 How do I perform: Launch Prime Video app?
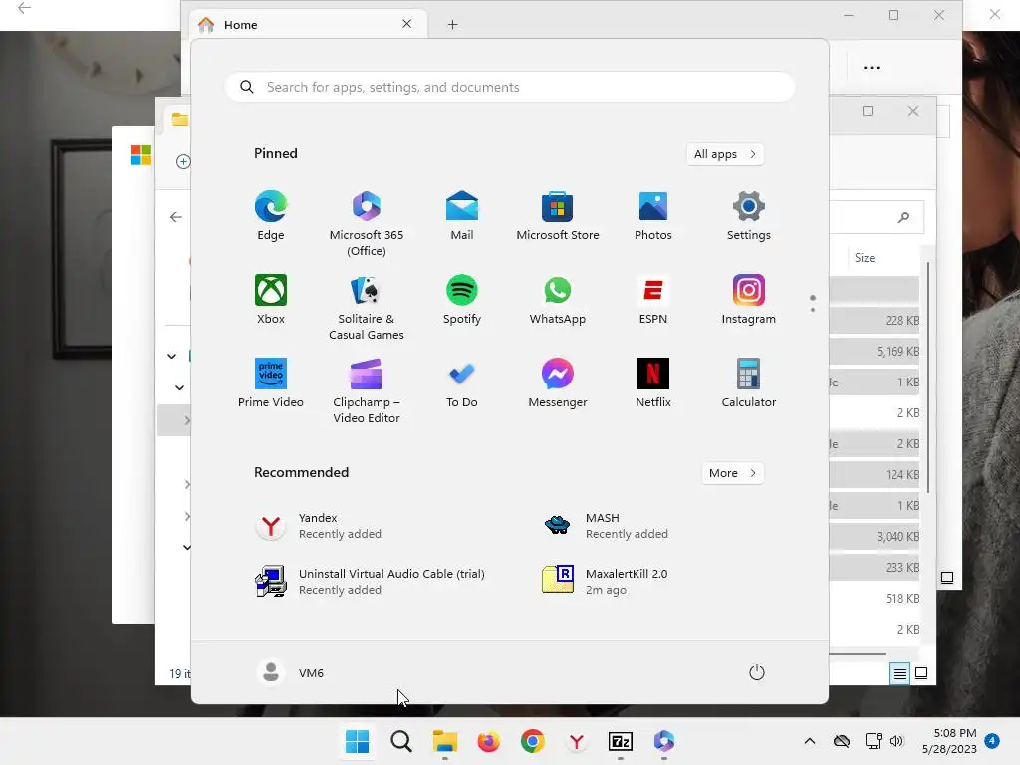271,383
